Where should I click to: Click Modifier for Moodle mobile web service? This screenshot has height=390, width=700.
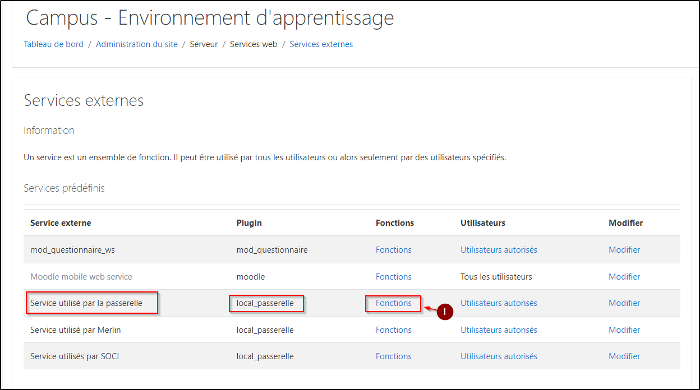624,277
